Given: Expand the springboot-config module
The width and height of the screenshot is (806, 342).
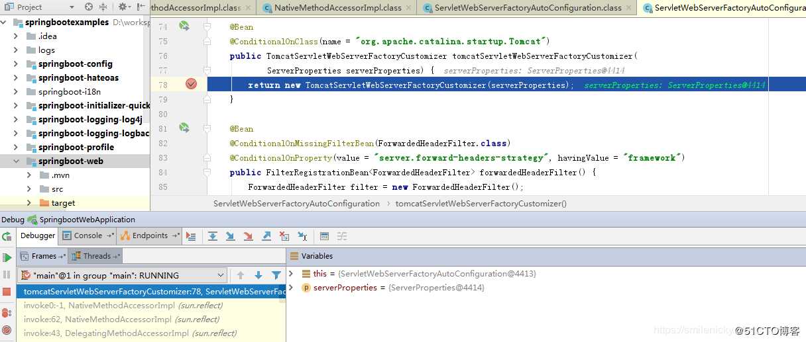Looking at the screenshot, I should [x=16, y=64].
